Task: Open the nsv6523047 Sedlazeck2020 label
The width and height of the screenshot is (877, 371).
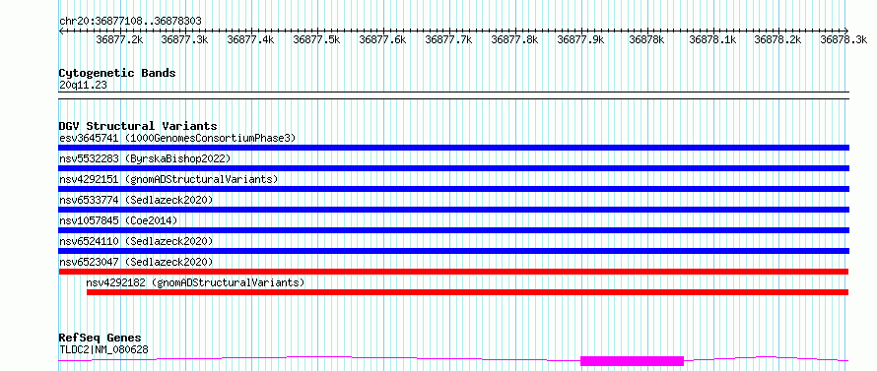Action: [136, 262]
